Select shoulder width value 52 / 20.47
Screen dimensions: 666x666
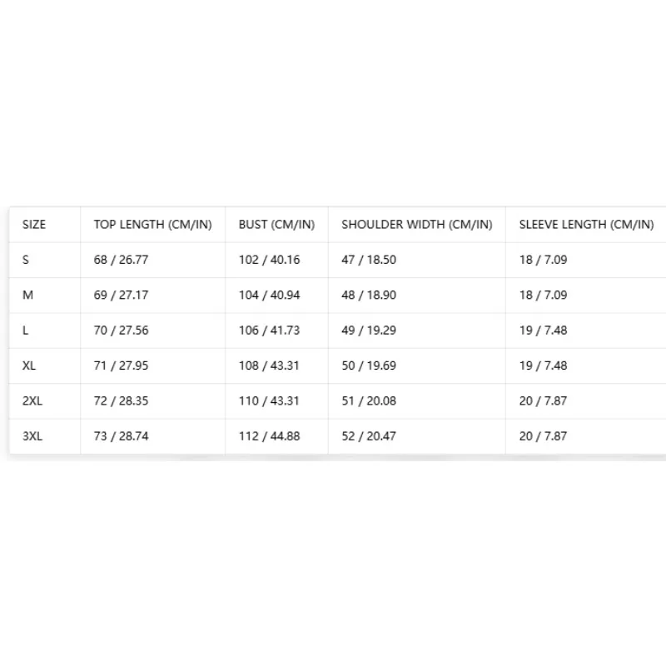point(369,435)
